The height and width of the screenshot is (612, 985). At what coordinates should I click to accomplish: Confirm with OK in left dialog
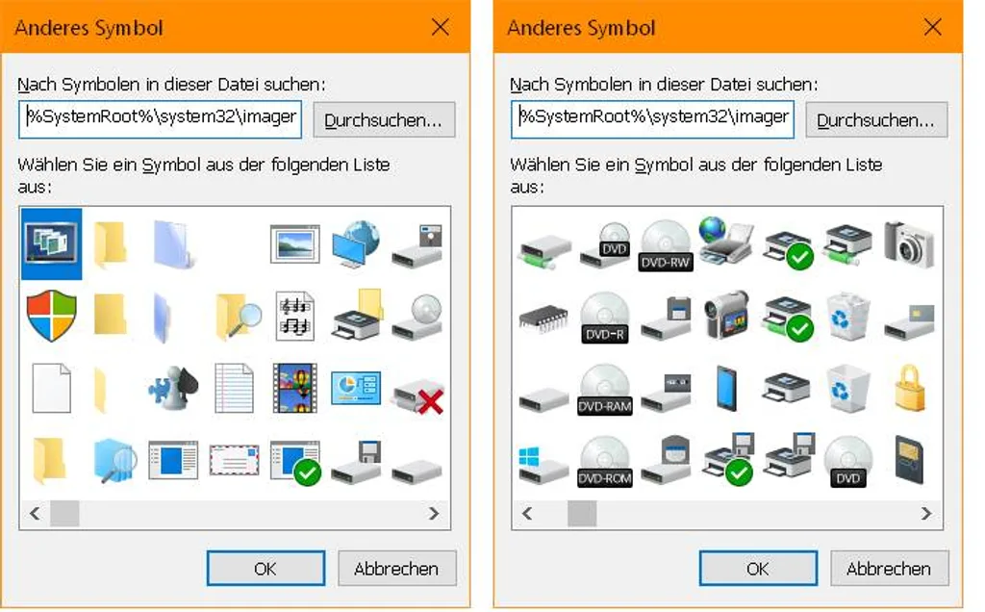265,569
